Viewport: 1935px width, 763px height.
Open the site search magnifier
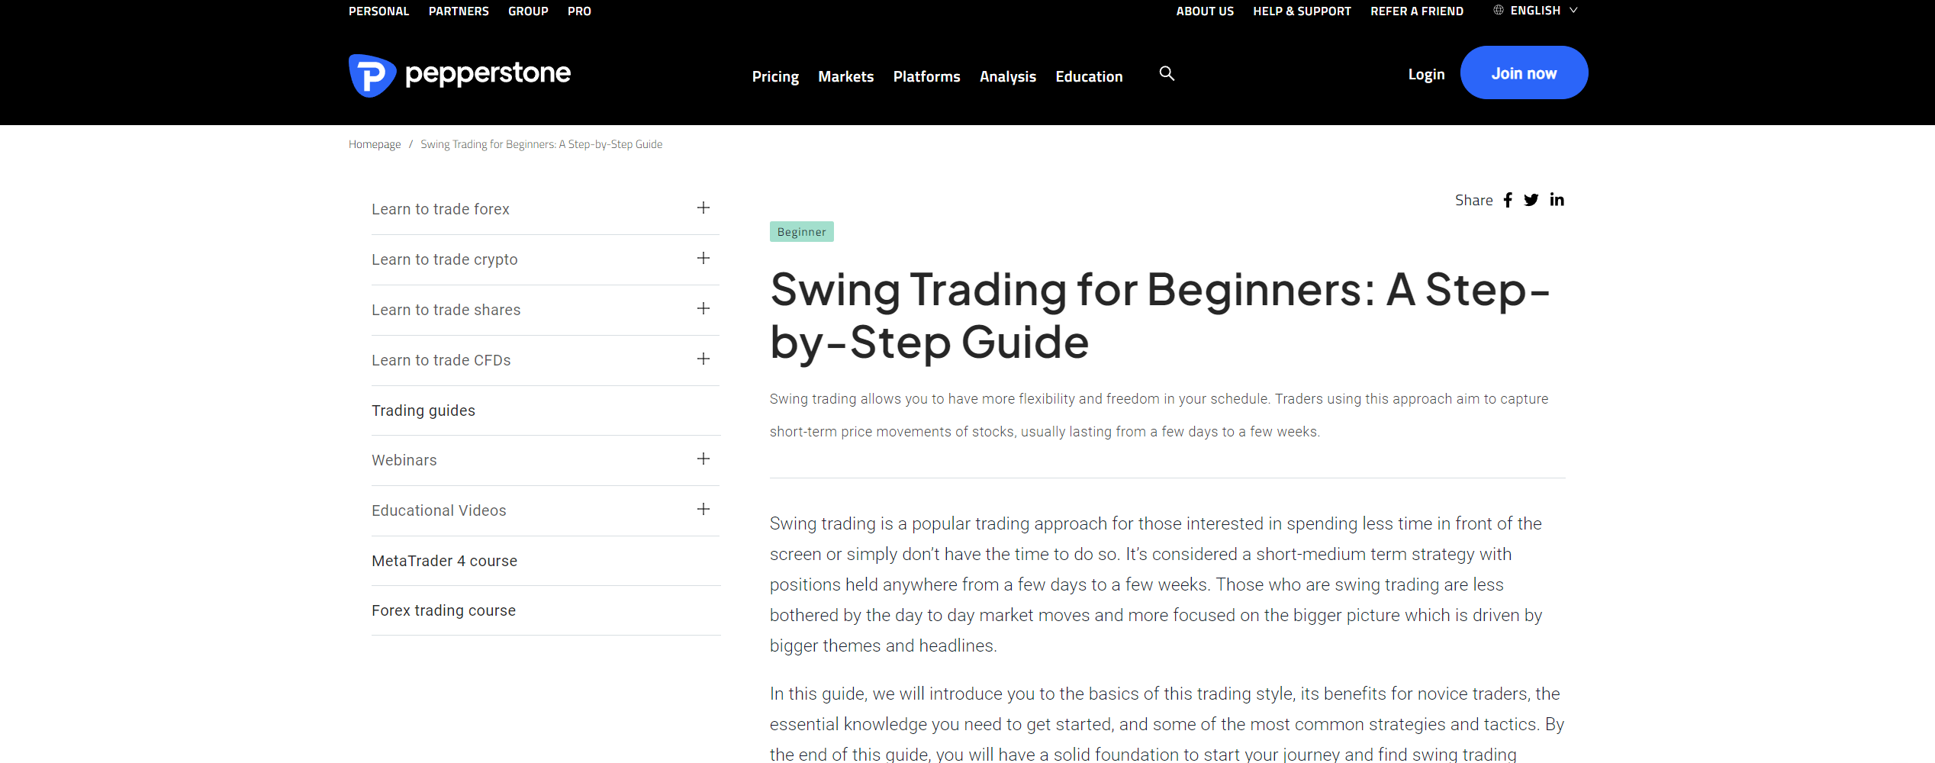point(1167,73)
